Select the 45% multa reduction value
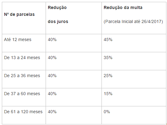Viewport: 167px width, 125px height. pos(108,39)
